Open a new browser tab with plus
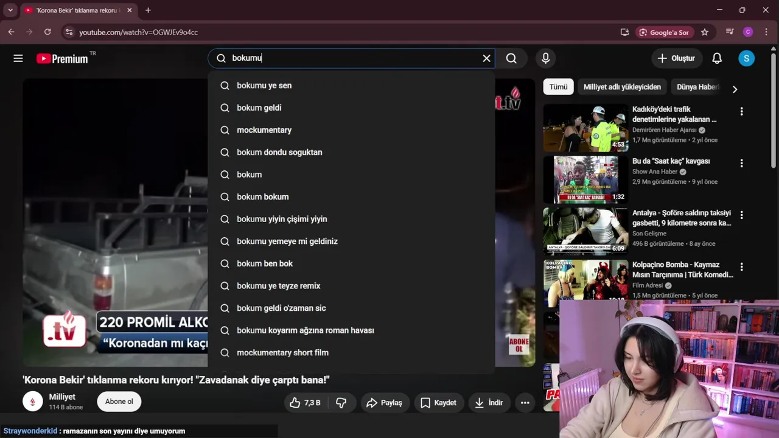 point(148,10)
